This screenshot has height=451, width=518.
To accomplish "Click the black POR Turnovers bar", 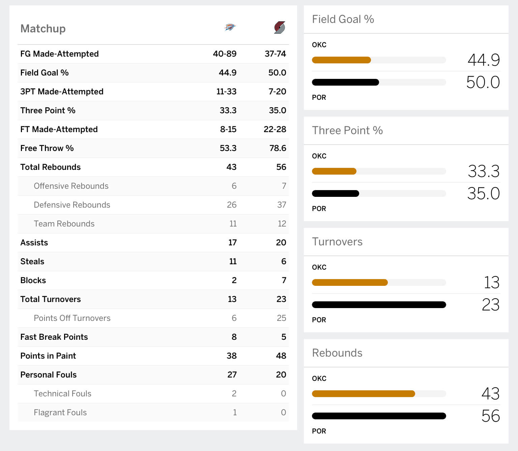I will click(x=379, y=305).
